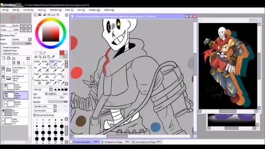This screenshot has height=149, width=265.
Task: Choose the lasso selection tool
Action: [x=40, y=53]
